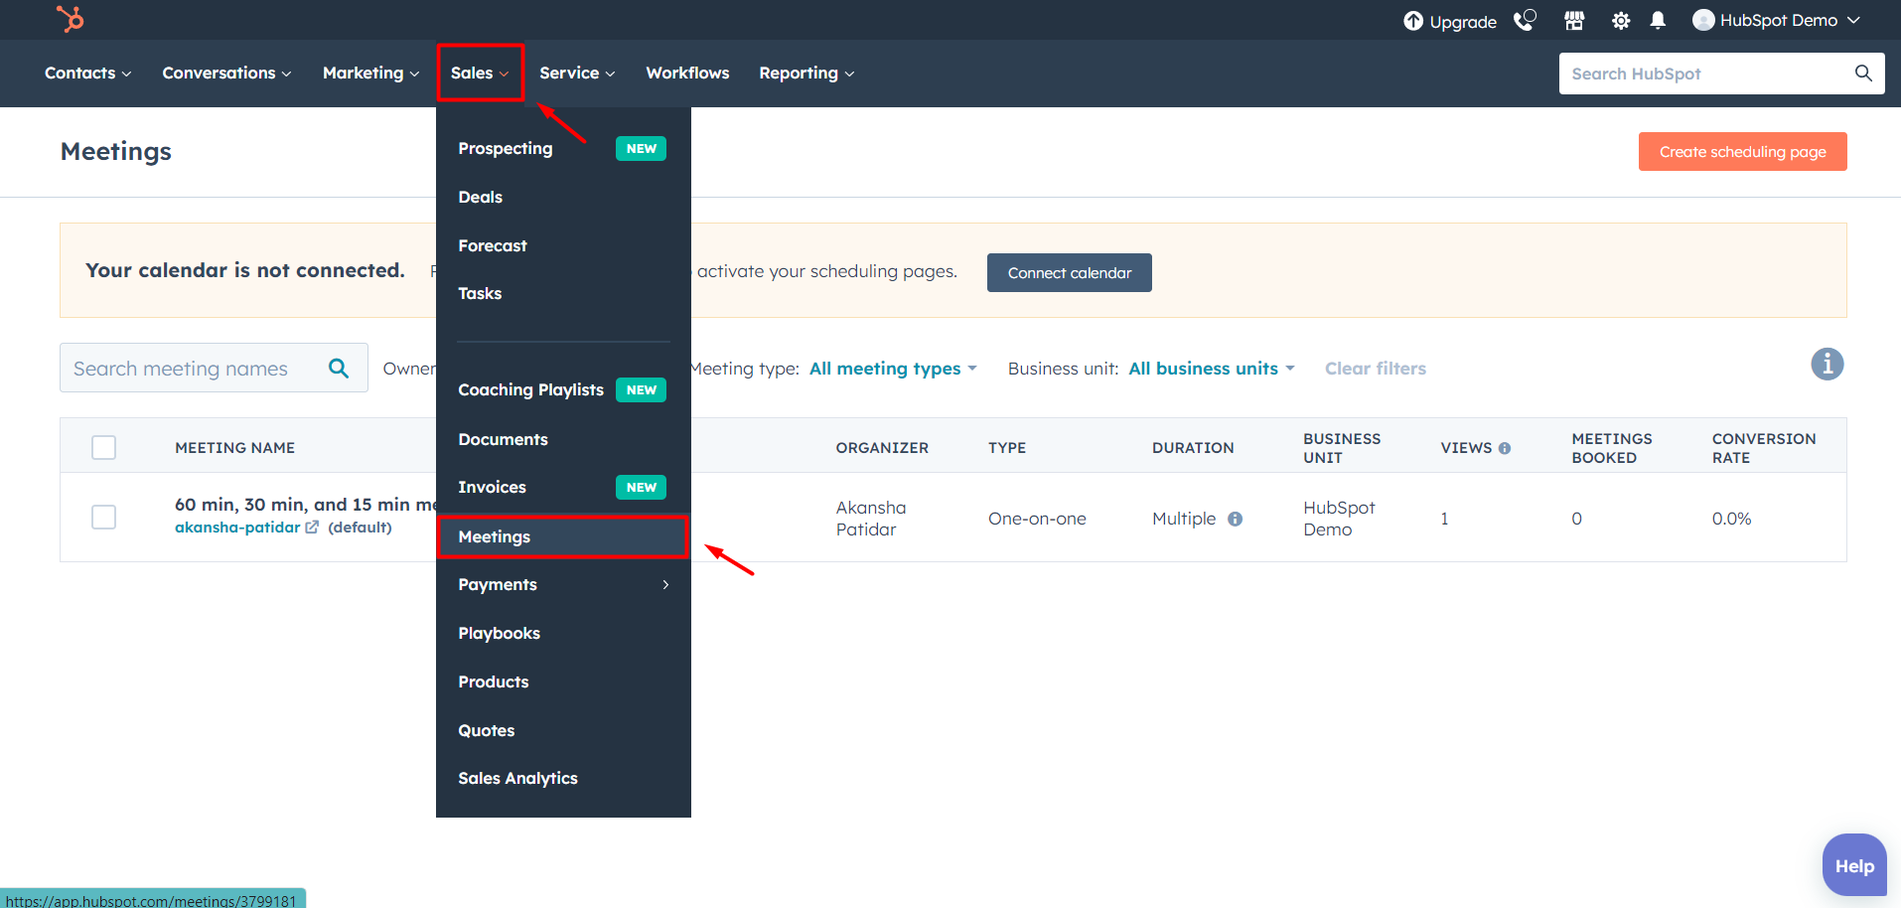Toggle the select-all meetings checkbox
Viewport: 1901px width, 908px height.
(x=103, y=447)
